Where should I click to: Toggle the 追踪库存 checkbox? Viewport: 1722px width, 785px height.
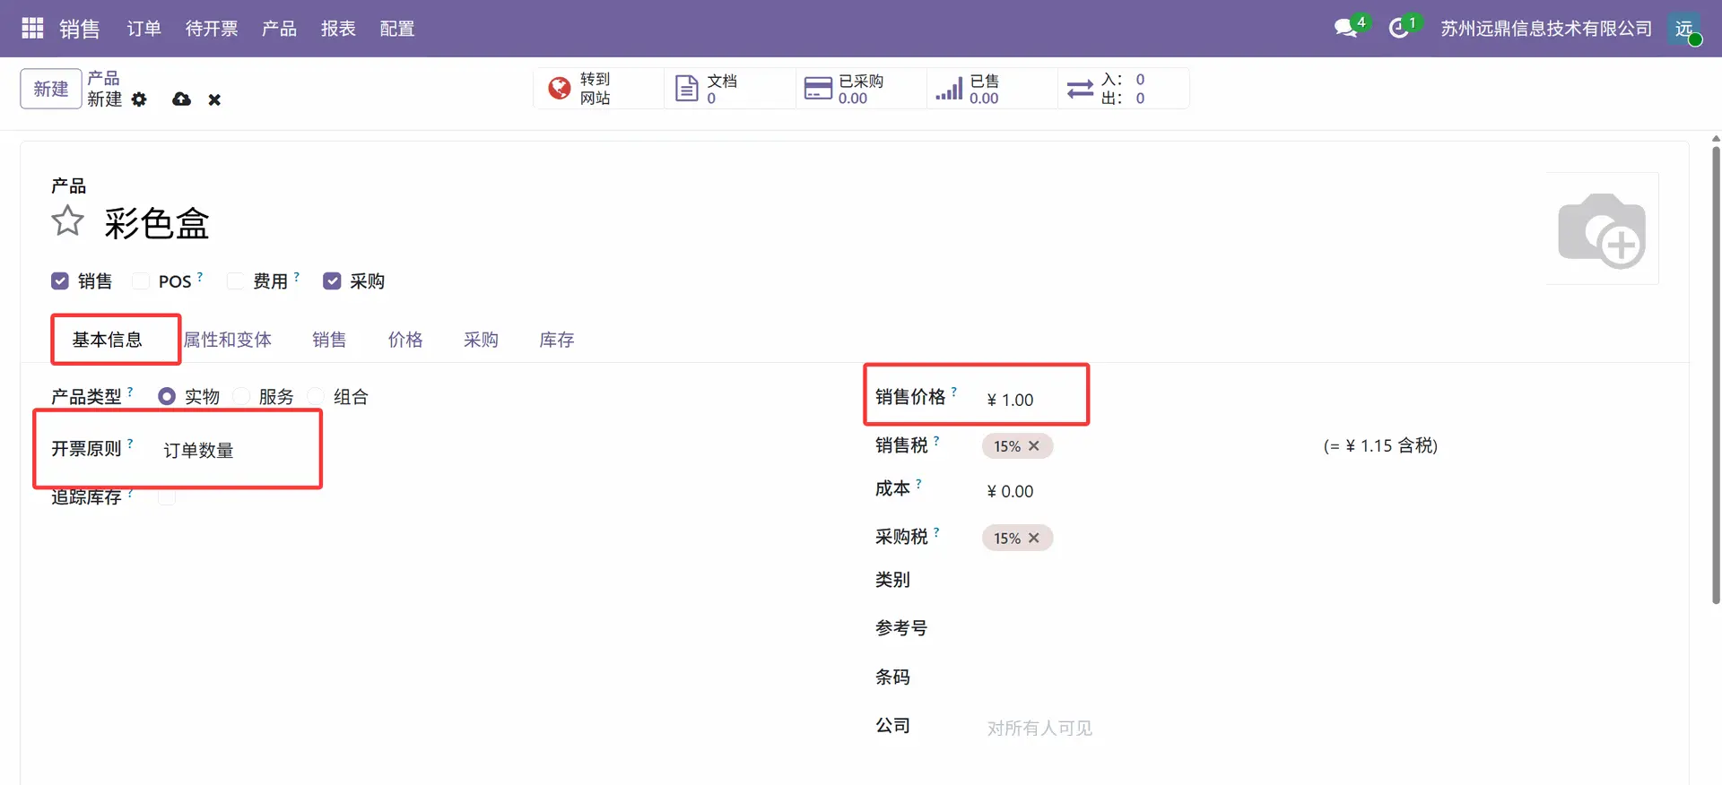(167, 497)
